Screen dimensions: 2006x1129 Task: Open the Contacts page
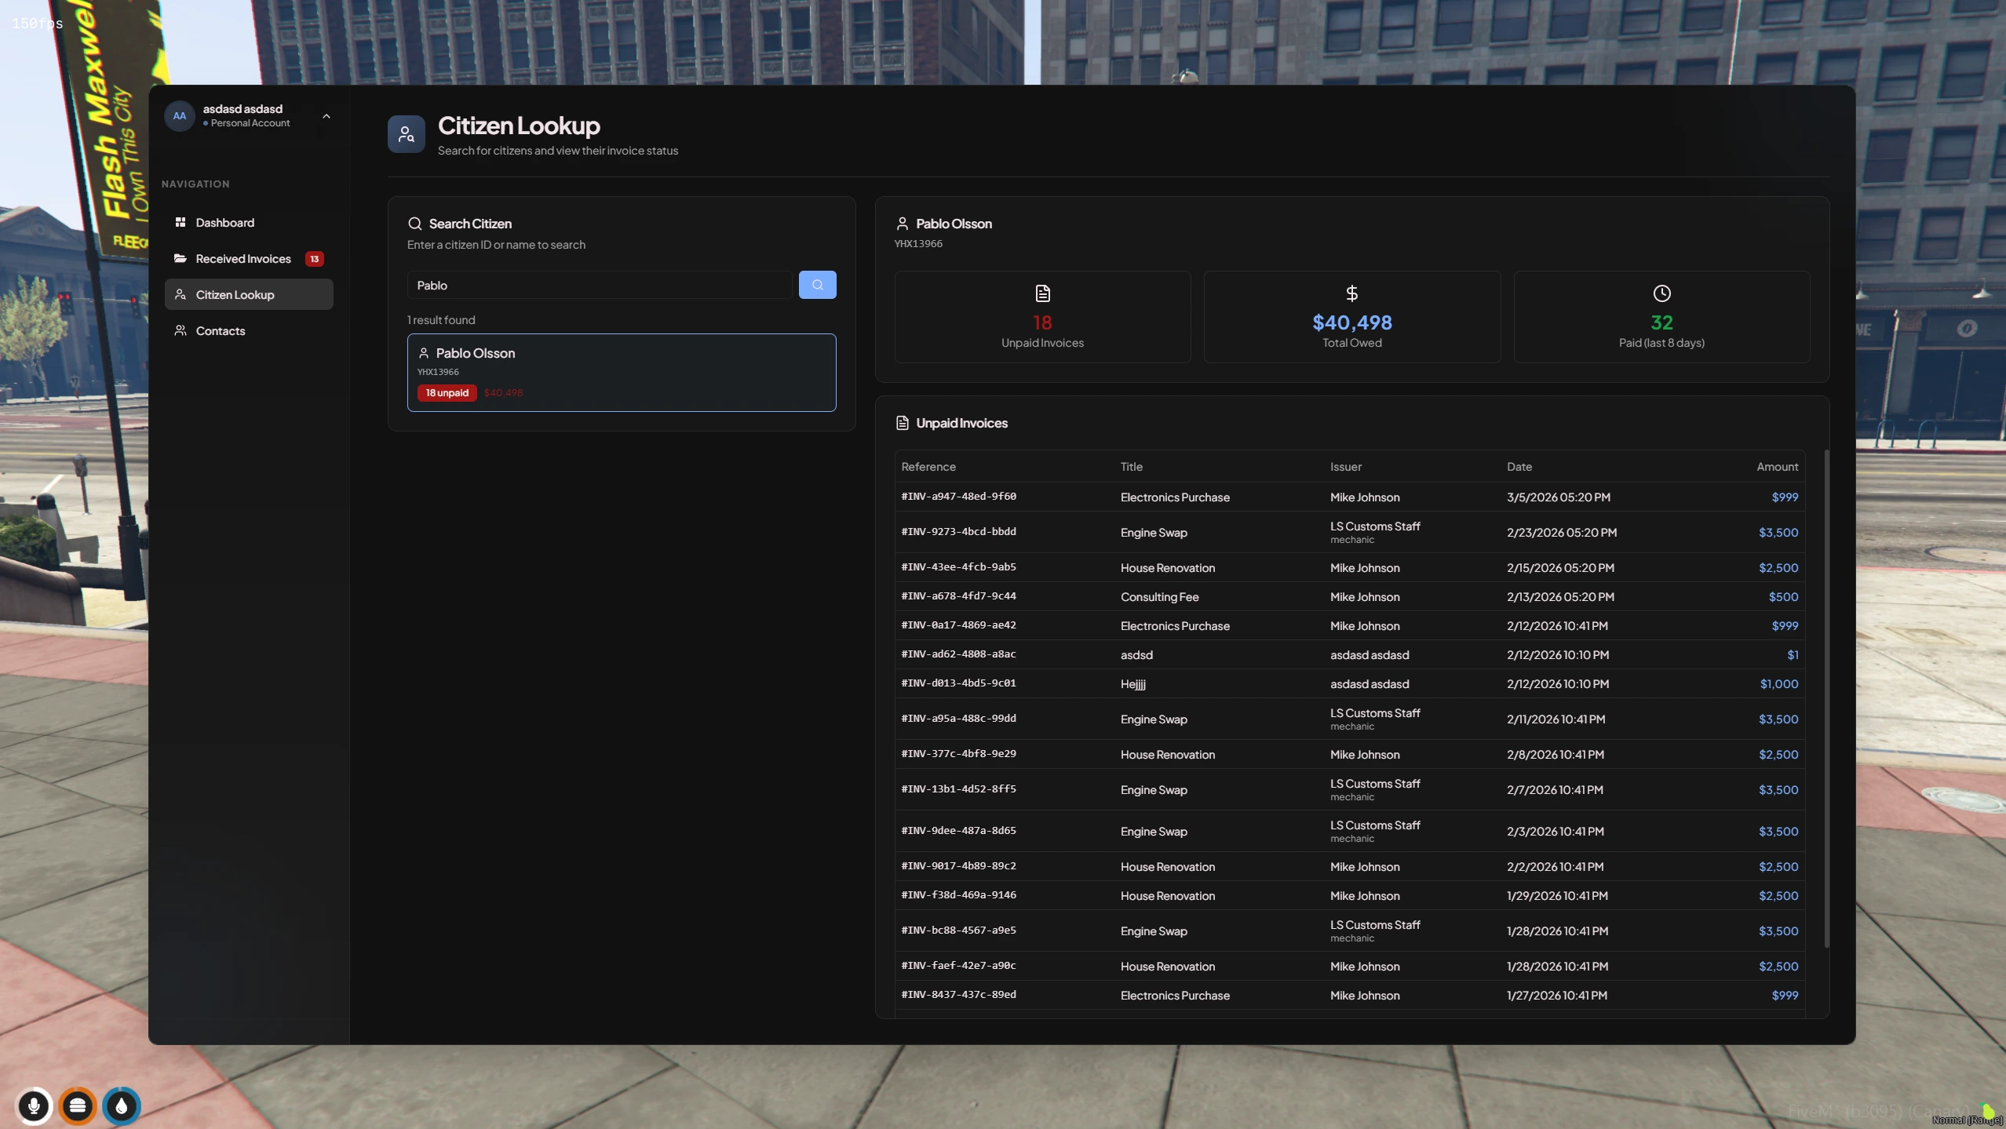[221, 330]
